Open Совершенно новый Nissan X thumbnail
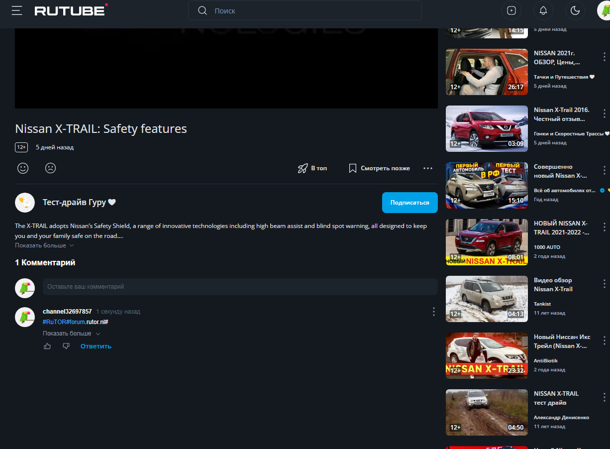610x449 pixels. click(x=487, y=185)
